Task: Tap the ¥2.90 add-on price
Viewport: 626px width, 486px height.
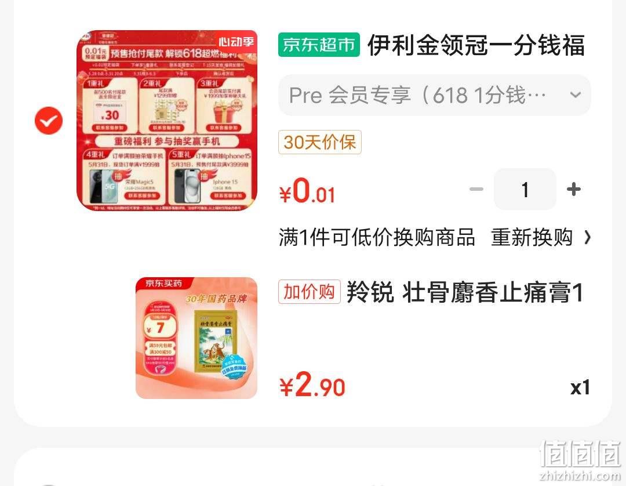Action: point(312,385)
